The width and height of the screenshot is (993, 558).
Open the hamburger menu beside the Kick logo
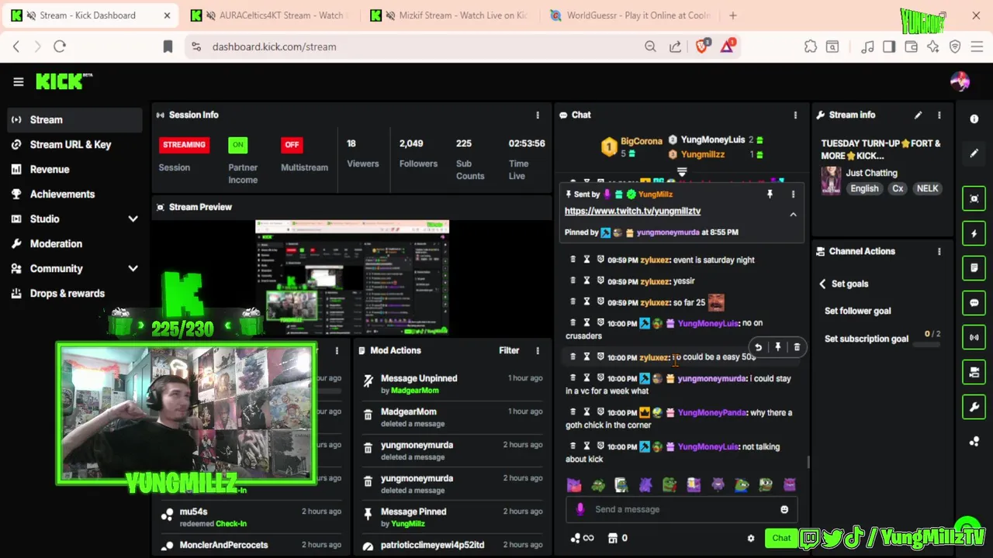point(19,81)
